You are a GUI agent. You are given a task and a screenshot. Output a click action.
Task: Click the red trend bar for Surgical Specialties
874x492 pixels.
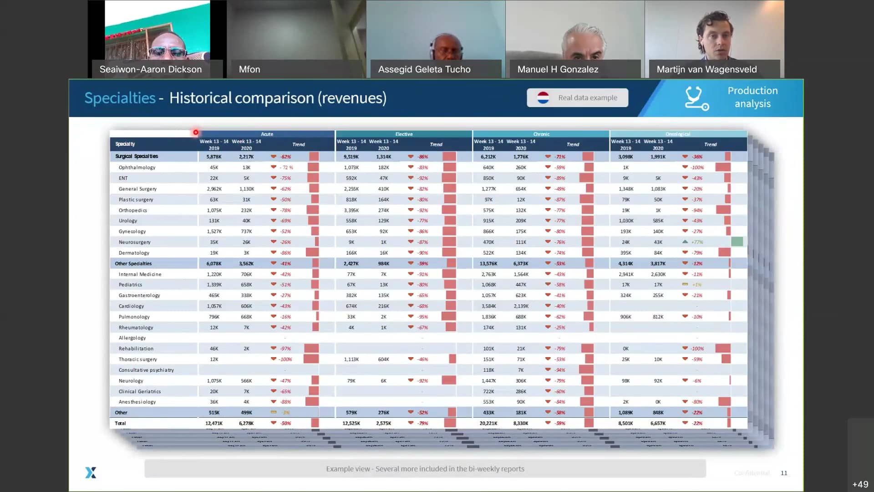coord(314,156)
